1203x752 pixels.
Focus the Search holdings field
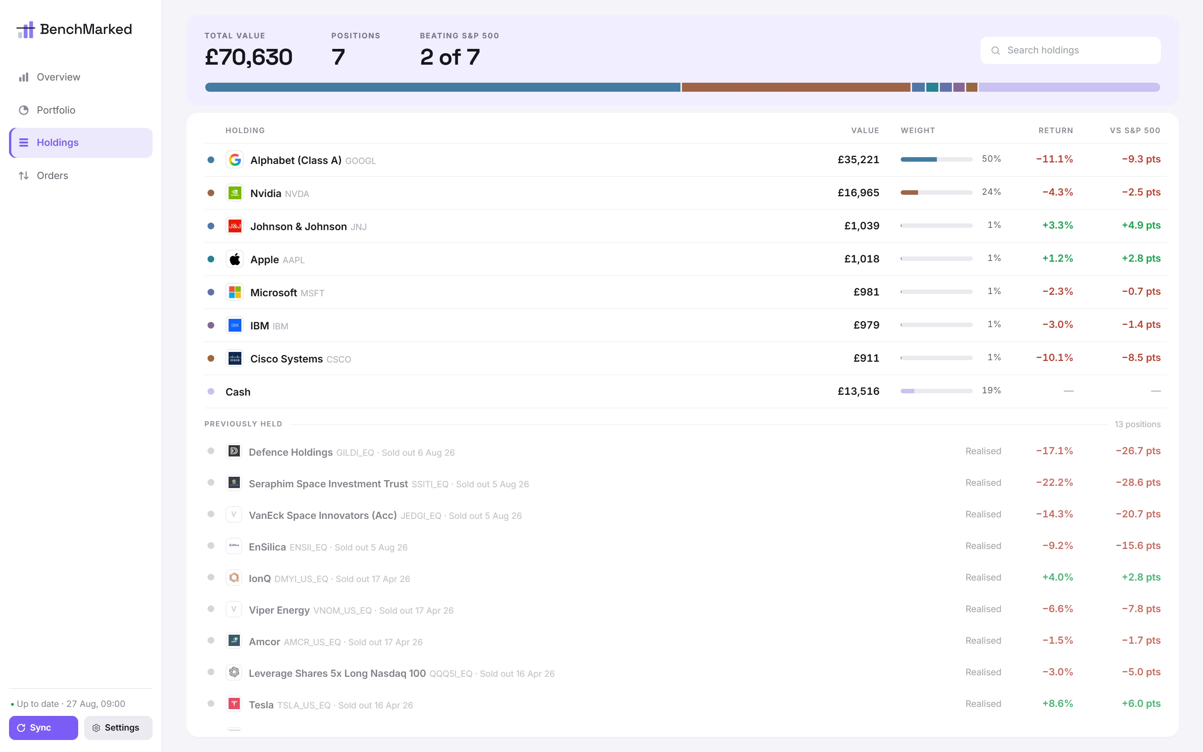click(1070, 50)
